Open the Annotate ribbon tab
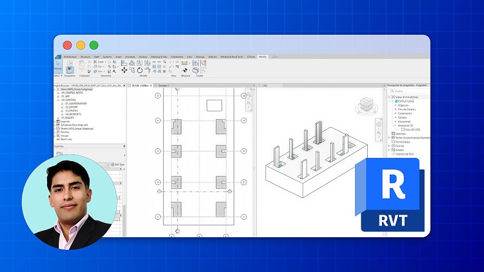Image resolution: width=484 pixels, height=272 pixels. (x=130, y=57)
